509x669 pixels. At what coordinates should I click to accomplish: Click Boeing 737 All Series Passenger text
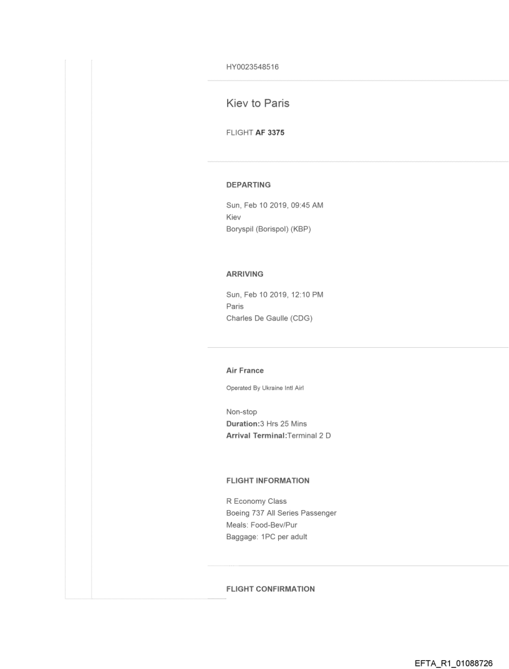(x=281, y=513)
